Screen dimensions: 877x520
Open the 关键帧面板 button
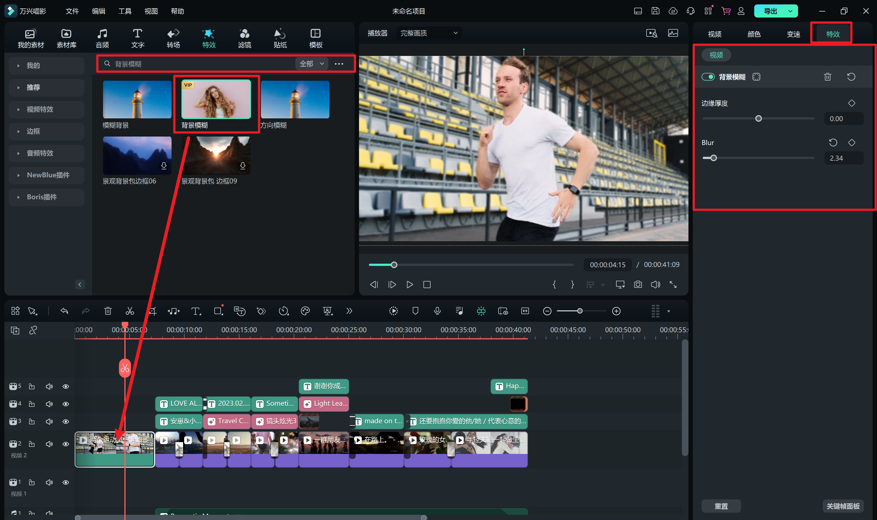[x=843, y=506]
